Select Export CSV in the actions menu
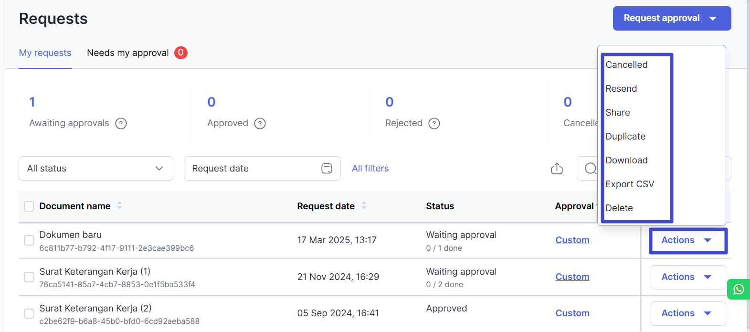 point(630,184)
